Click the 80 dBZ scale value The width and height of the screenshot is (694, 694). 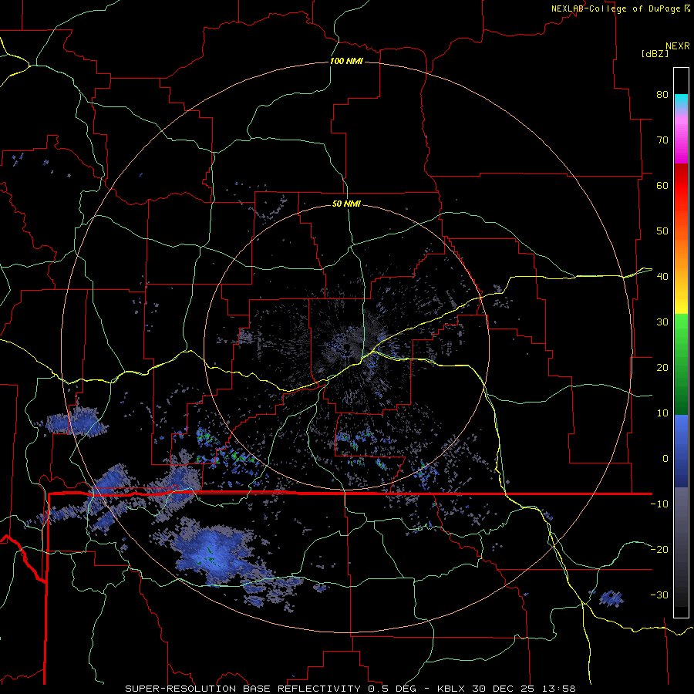click(x=662, y=94)
